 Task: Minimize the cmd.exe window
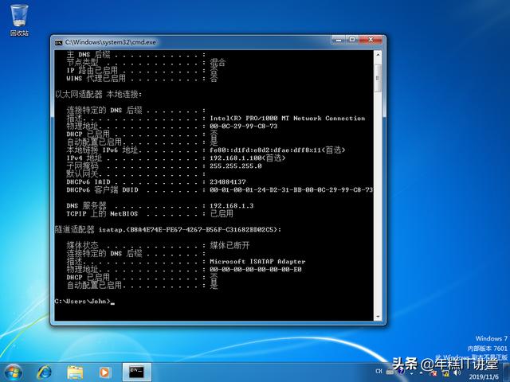click(339, 40)
